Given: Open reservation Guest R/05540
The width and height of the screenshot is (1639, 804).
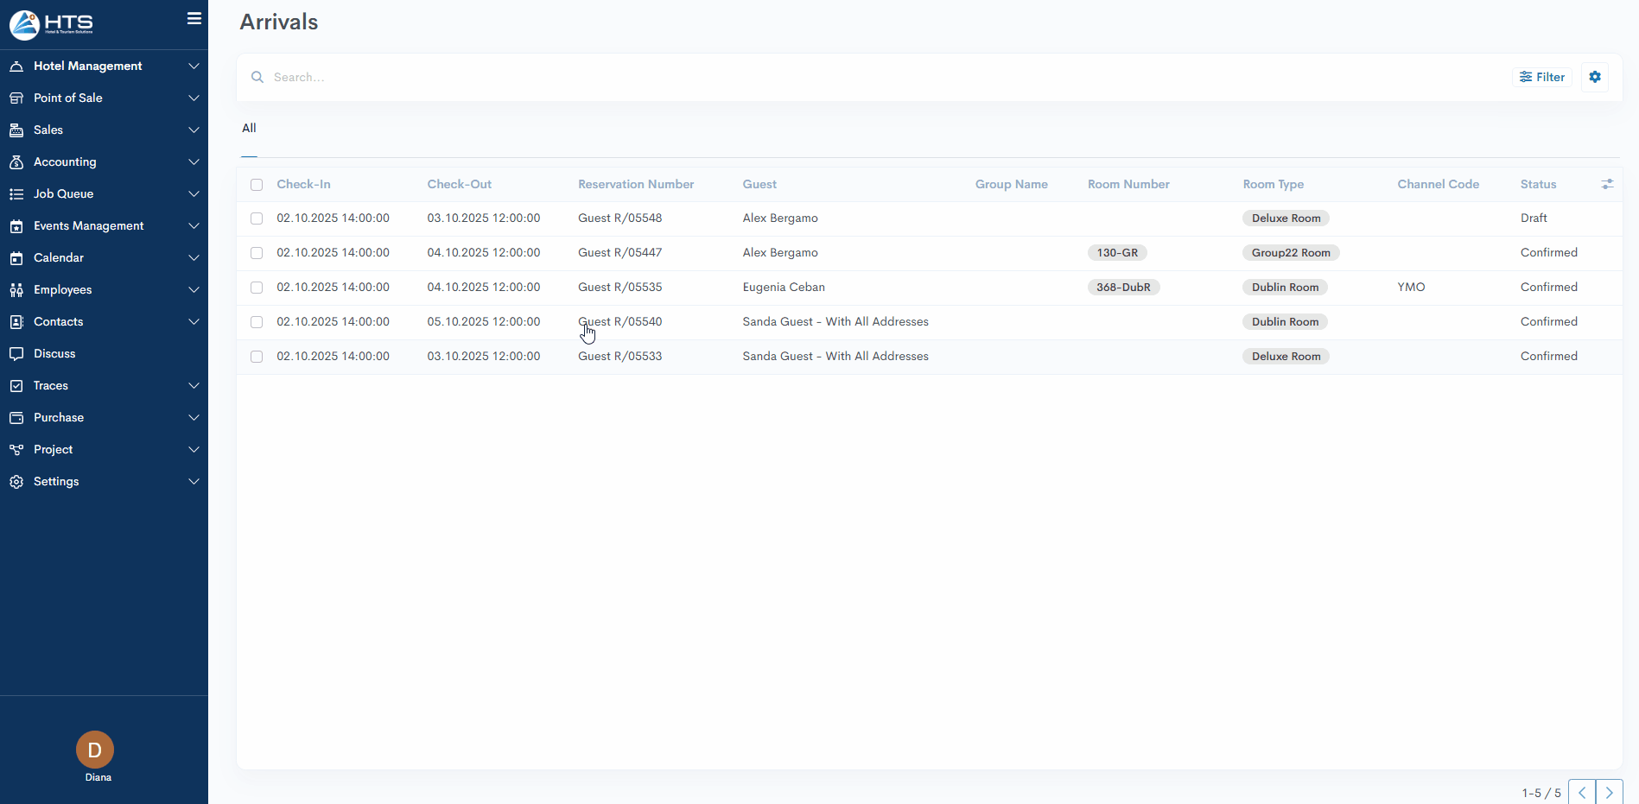Looking at the screenshot, I should tap(619, 322).
